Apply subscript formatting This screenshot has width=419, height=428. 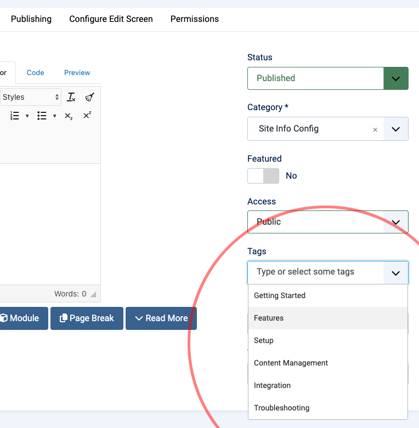click(69, 116)
